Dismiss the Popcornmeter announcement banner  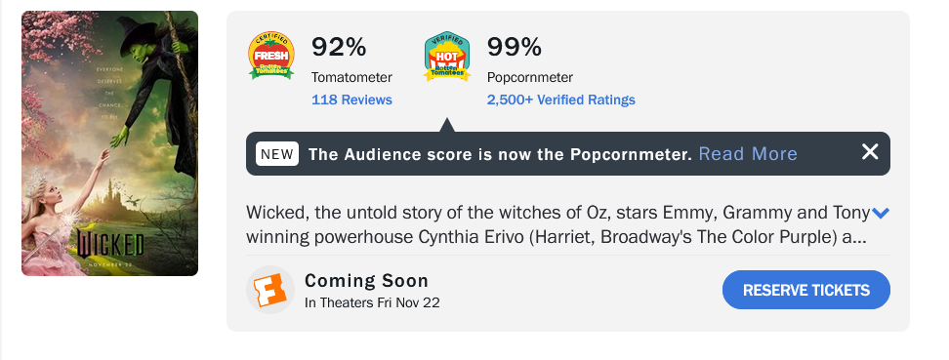click(x=870, y=152)
